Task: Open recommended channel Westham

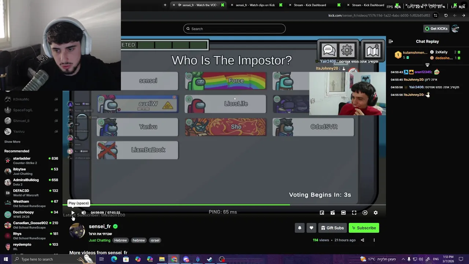Action: [31, 203]
